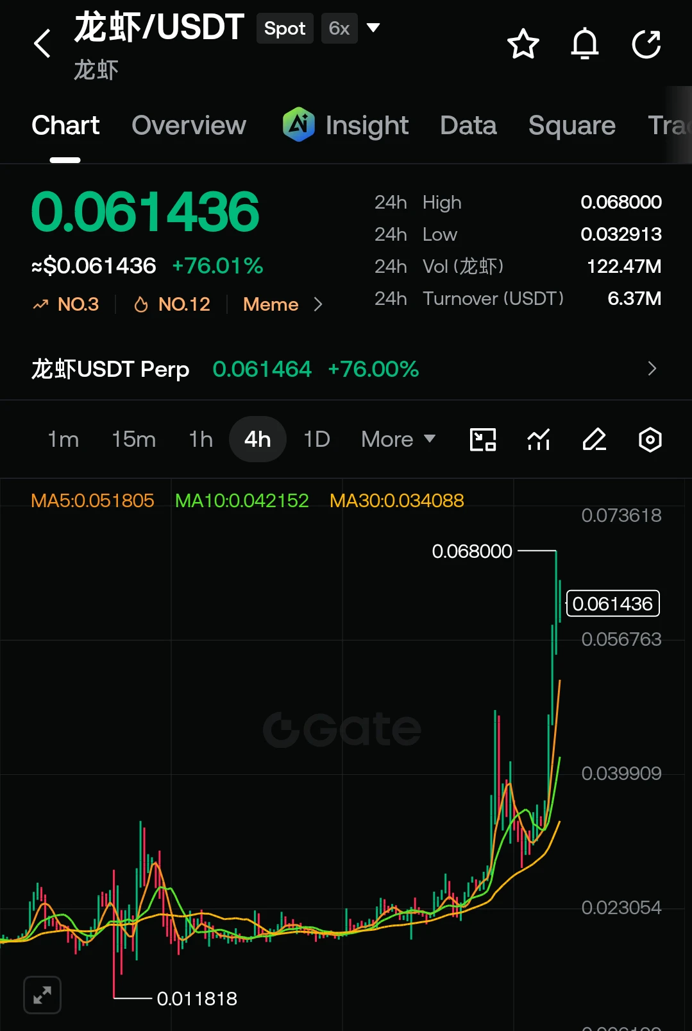Open price alert bell icon

tap(585, 44)
